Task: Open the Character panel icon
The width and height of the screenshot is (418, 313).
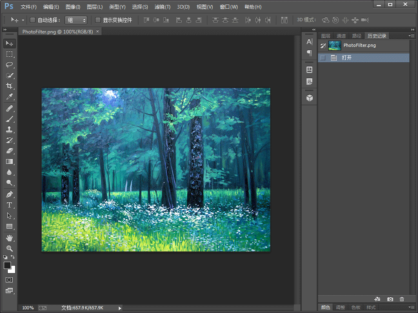Action: coord(309,42)
